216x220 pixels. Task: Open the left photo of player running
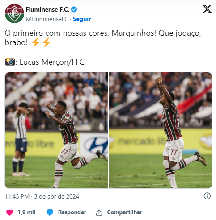click(x=56, y=130)
